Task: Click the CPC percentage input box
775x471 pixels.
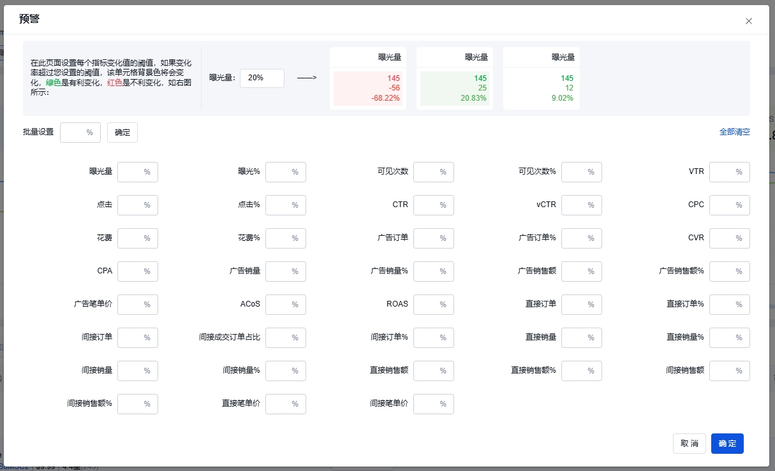Action: tap(726, 205)
